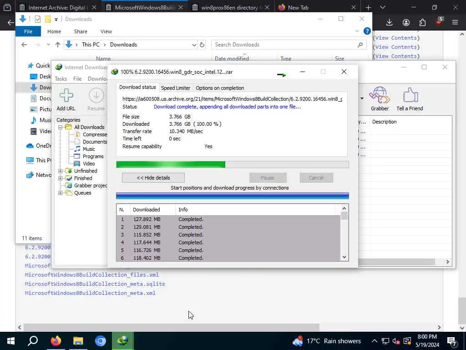
Task: Open the notification center icon
Action: [x=452, y=341]
